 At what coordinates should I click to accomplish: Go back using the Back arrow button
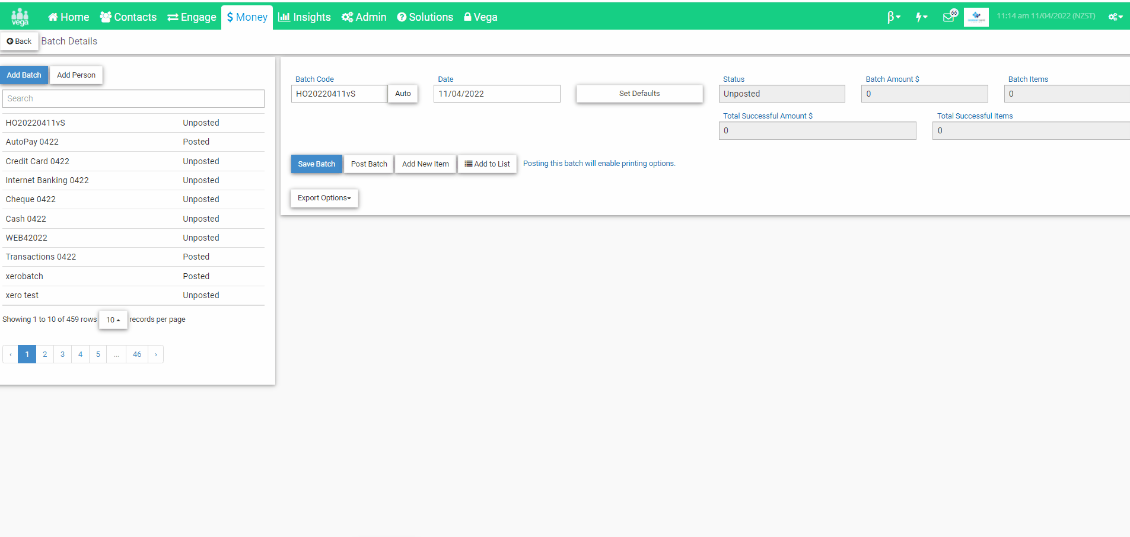coord(19,41)
